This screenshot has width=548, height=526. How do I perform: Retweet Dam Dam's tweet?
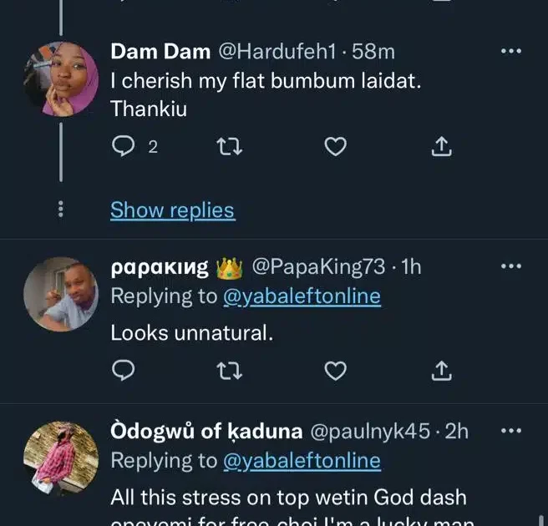click(226, 147)
